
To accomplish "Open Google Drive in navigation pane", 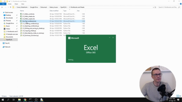I will point(10,23).
